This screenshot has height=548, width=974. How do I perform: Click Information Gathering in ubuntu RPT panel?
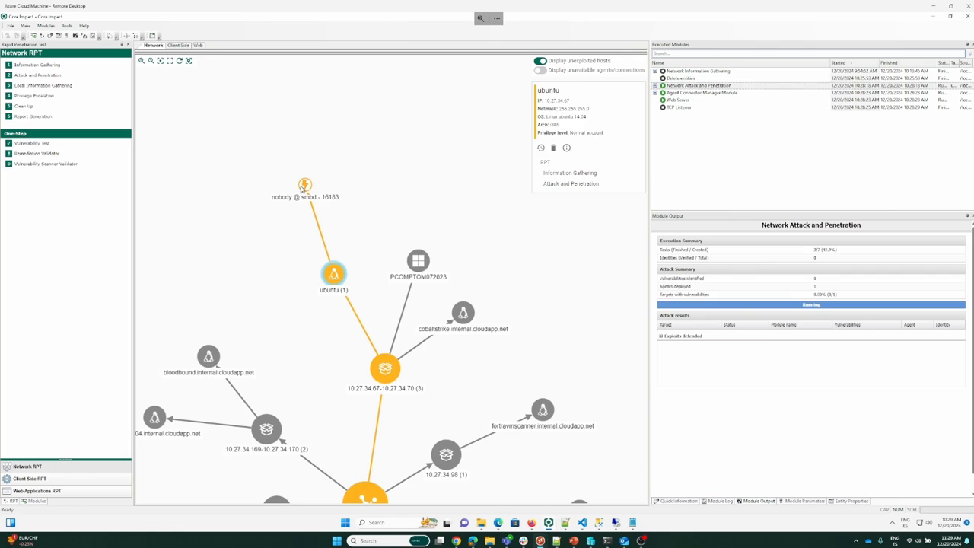pos(570,173)
